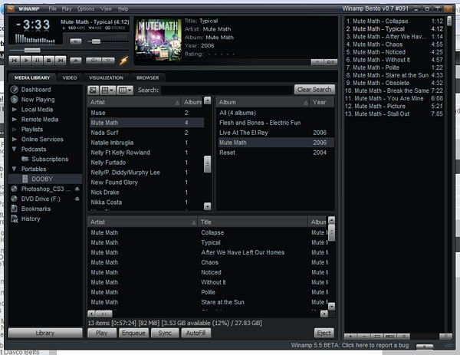This screenshot has height=355, width=460.
Task: Click the volume slider handle
Action: pyautogui.click(x=96, y=41)
